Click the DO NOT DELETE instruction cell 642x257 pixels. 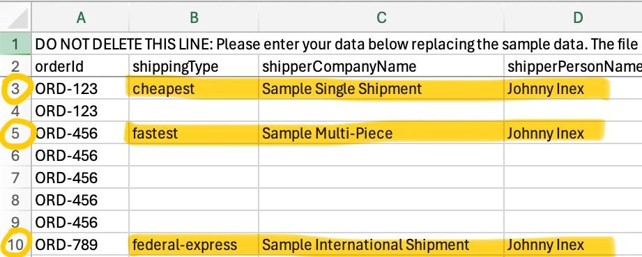pyautogui.click(x=337, y=43)
